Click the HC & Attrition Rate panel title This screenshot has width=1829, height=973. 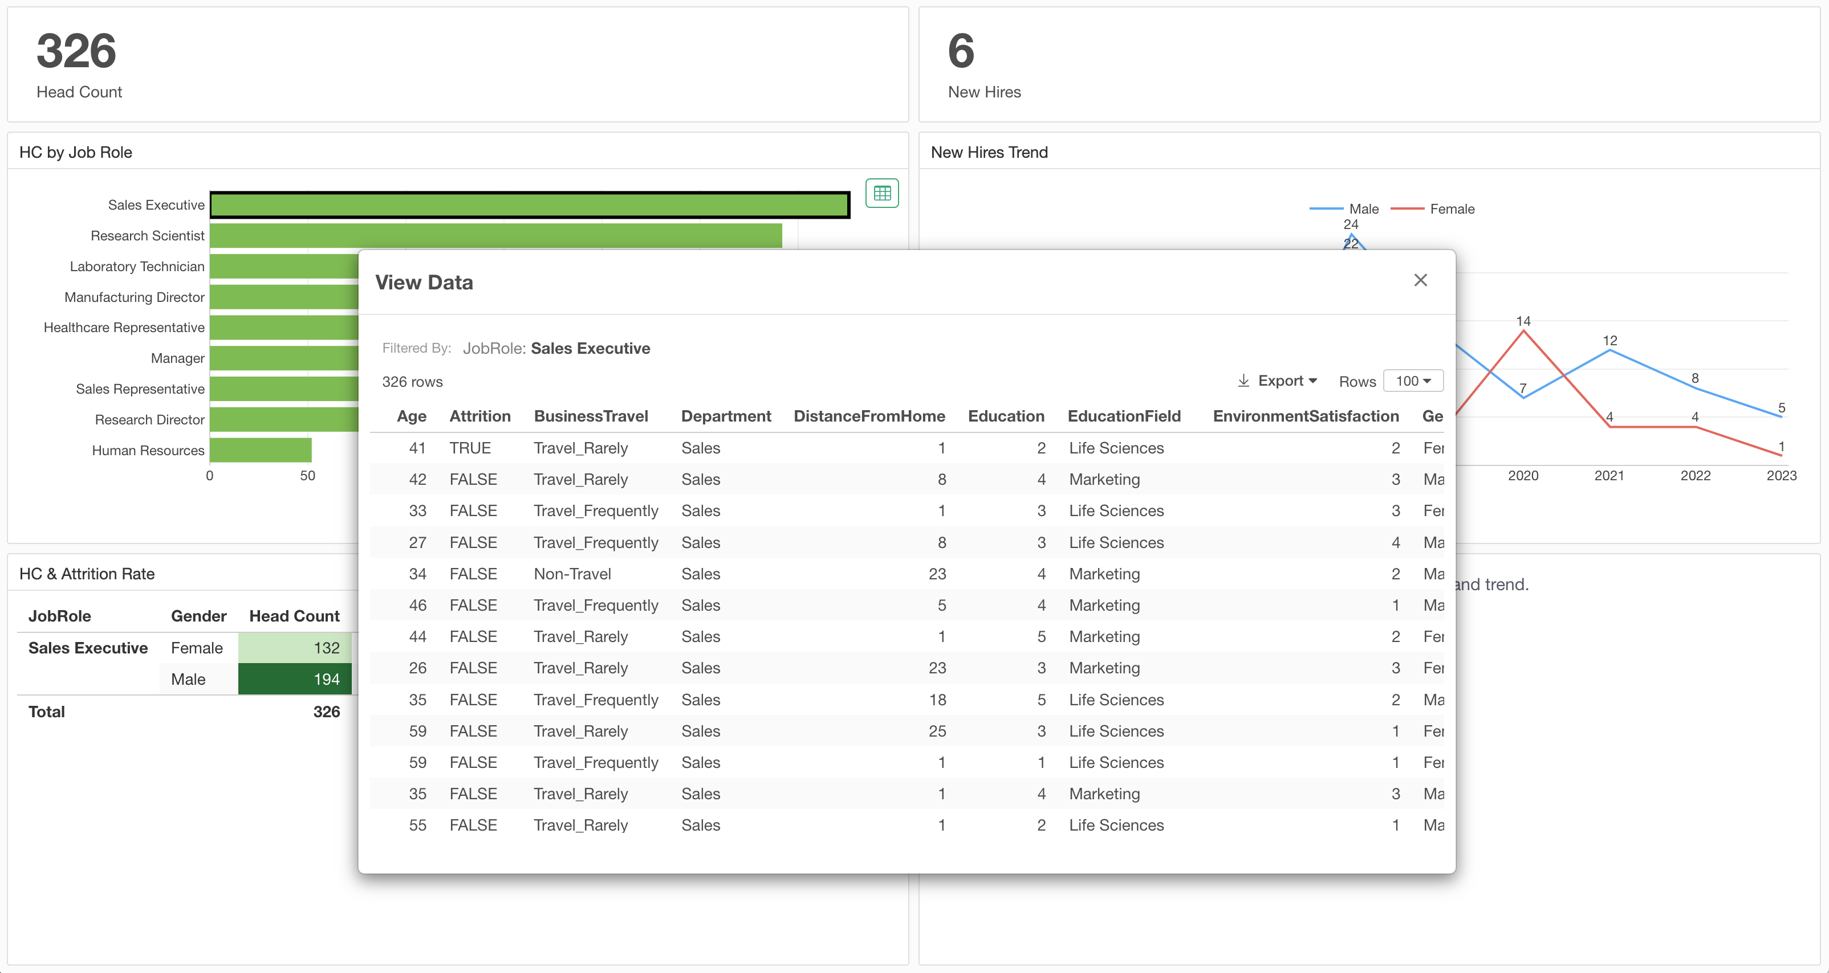click(x=87, y=574)
